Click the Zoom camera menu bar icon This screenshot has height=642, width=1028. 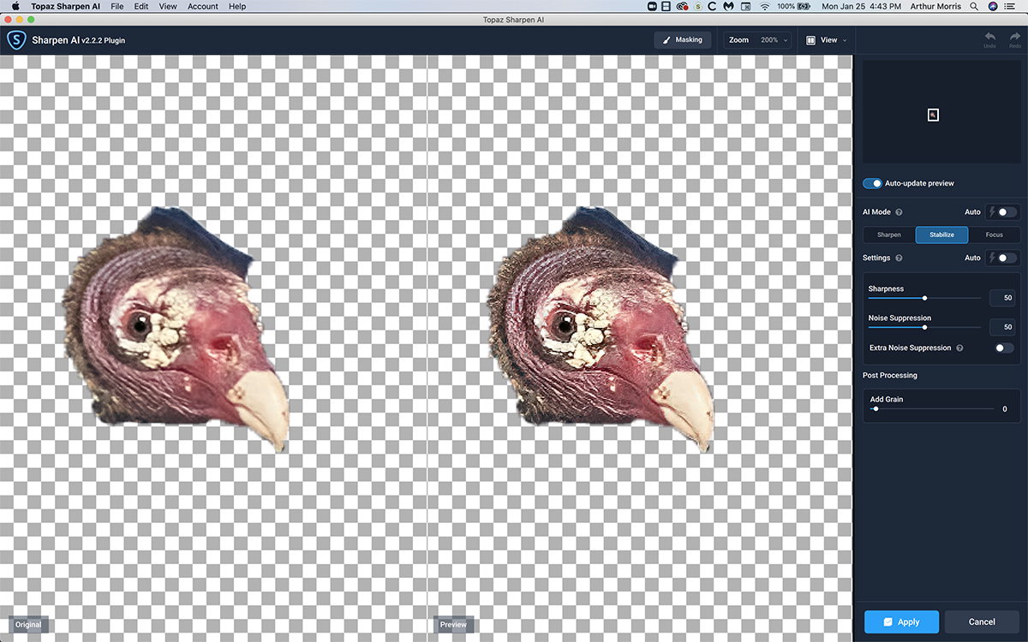click(x=651, y=6)
